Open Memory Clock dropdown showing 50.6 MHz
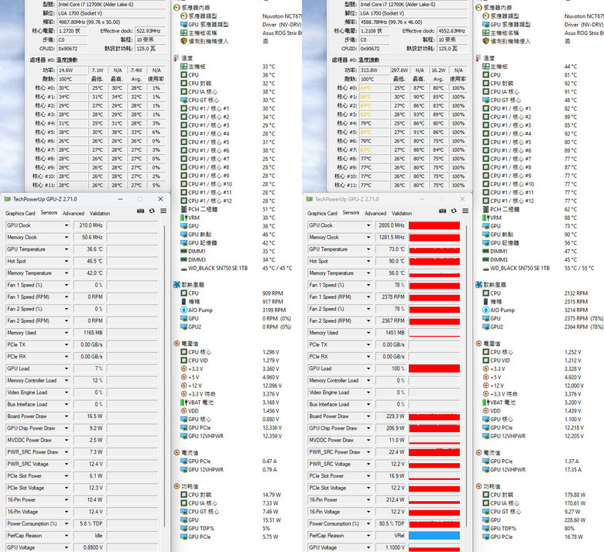This screenshot has width=604, height=552. (67, 237)
